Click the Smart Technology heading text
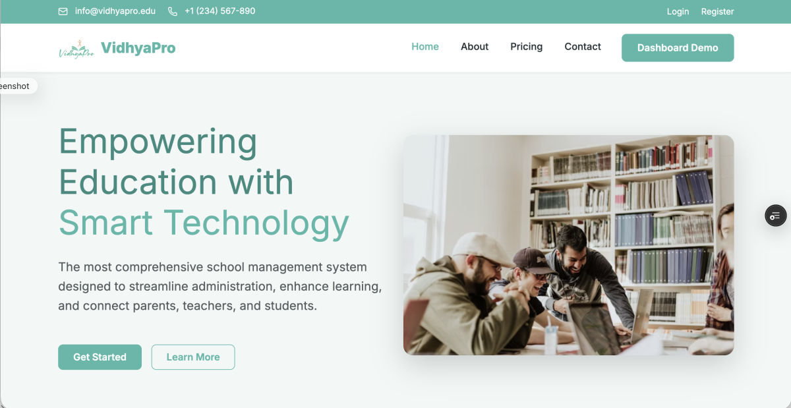This screenshot has height=408, width=791. click(x=204, y=223)
